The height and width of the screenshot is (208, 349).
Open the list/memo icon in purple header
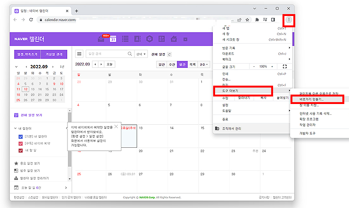point(125,39)
